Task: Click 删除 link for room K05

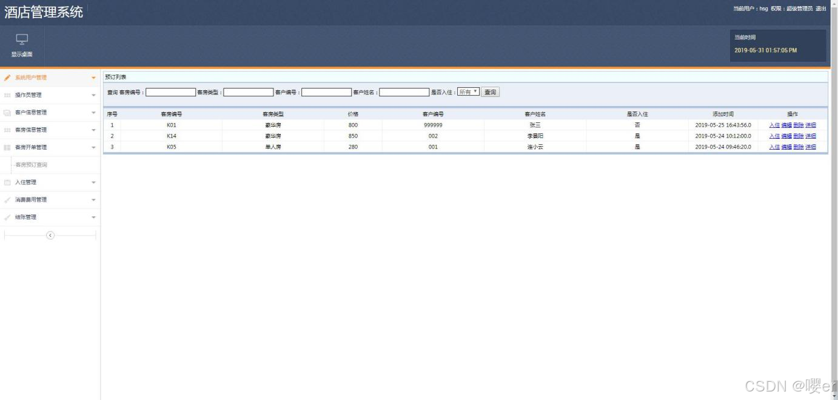Action: [799, 147]
